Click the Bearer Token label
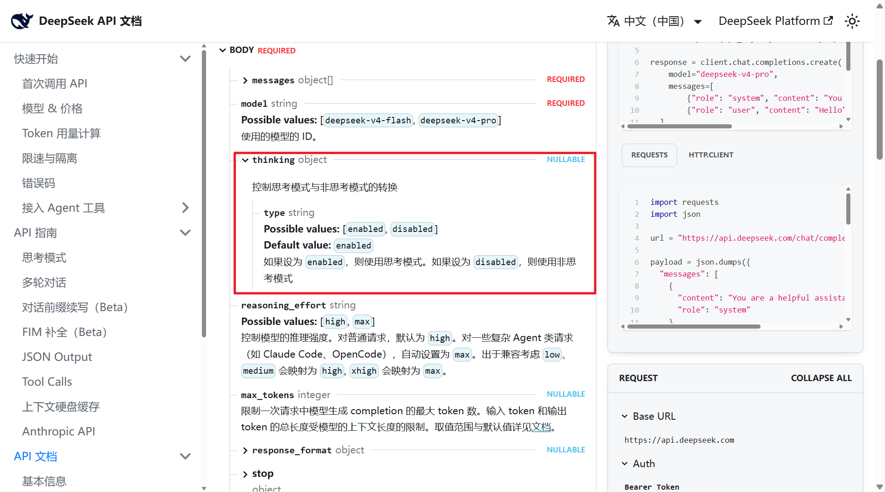The height and width of the screenshot is (492, 885). pyautogui.click(x=652, y=487)
